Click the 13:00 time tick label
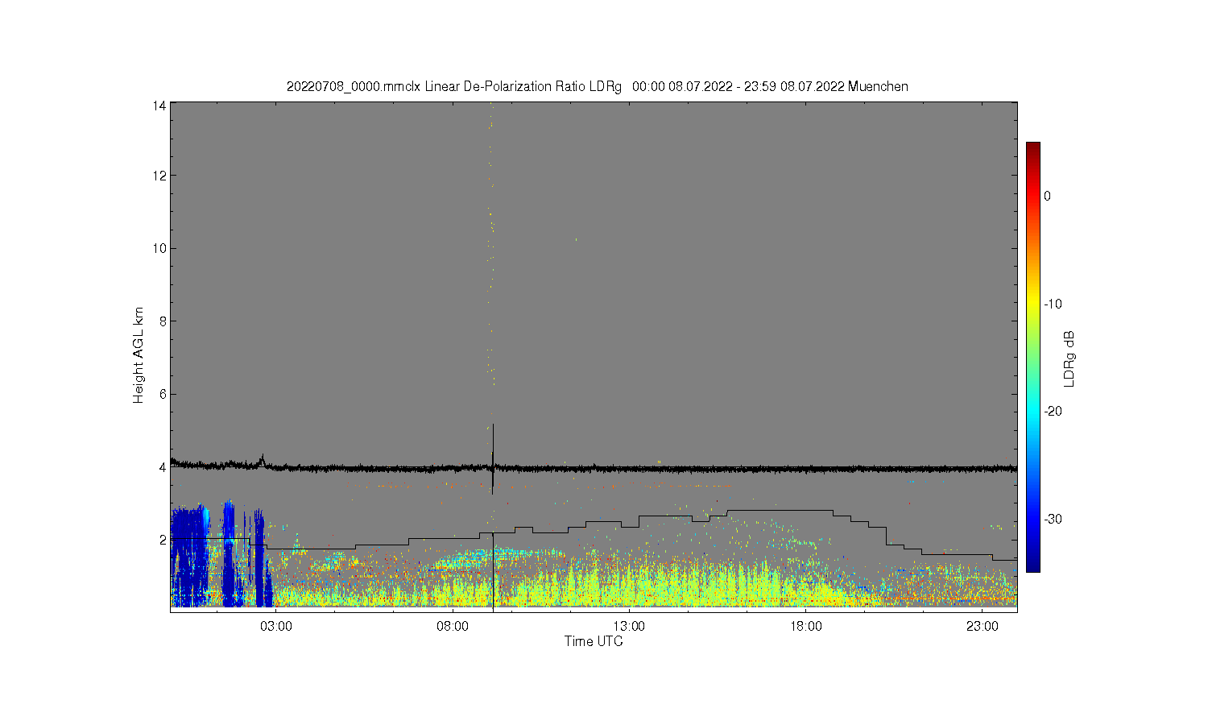Screen dimensions: 1208x725 629,626
